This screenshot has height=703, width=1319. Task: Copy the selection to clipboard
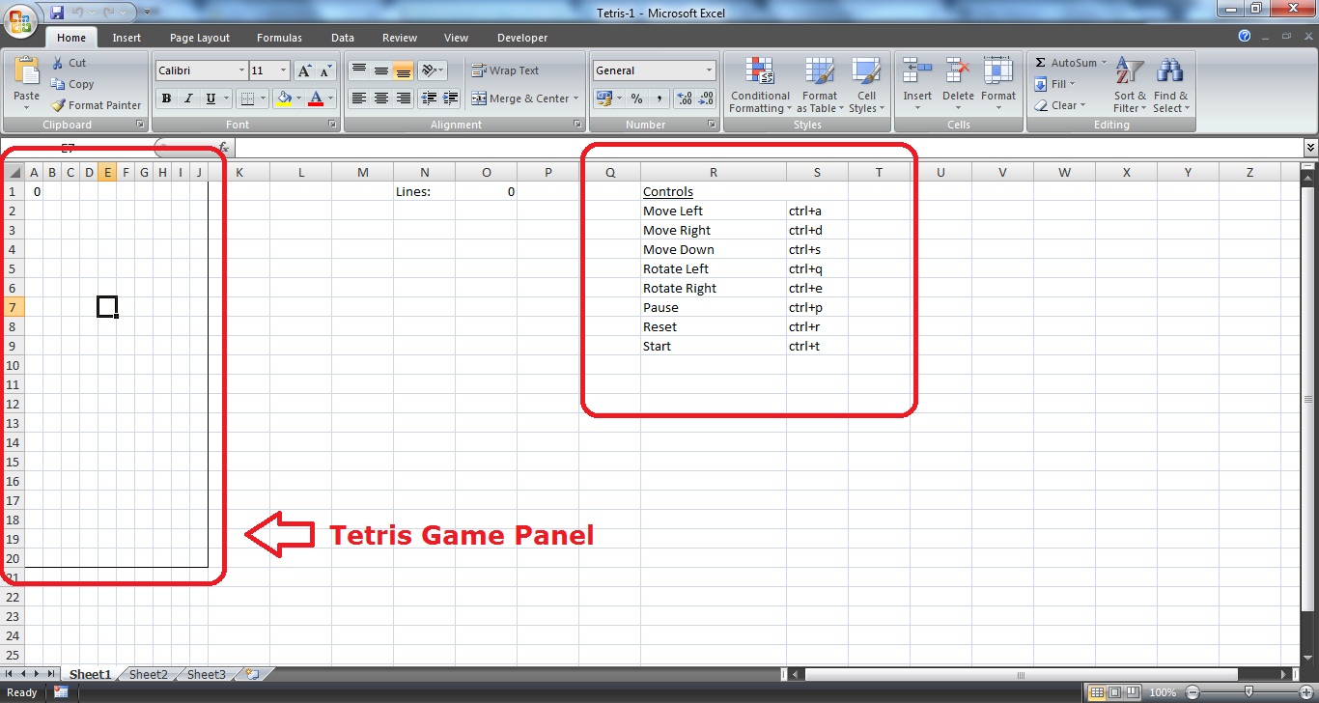coord(72,84)
